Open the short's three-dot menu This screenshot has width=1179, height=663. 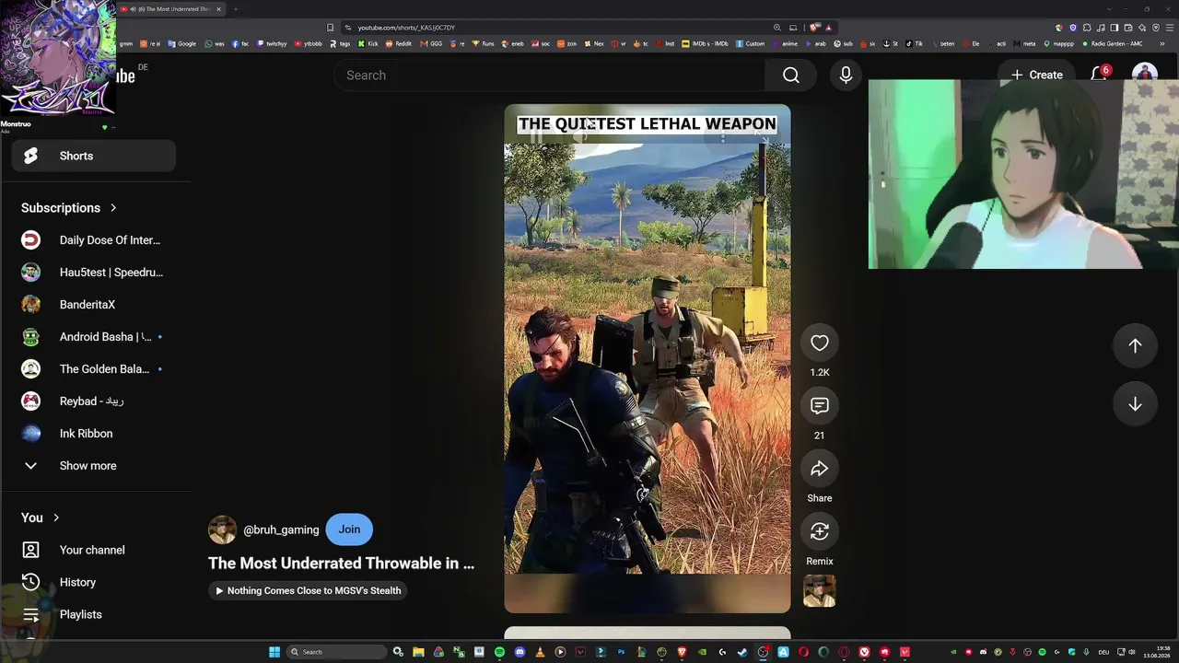coord(723,138)
